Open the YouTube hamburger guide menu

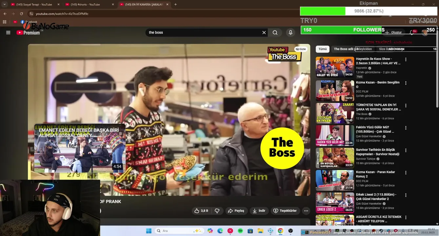tap(8, 32)
